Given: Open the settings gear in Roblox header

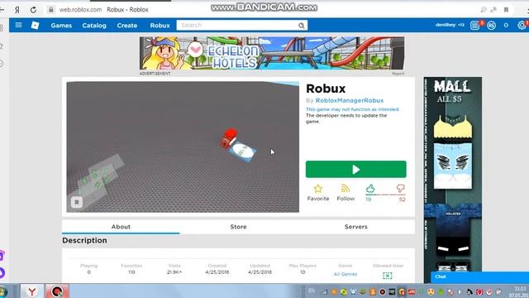Looking at the screenshot, I should [522, 26].
